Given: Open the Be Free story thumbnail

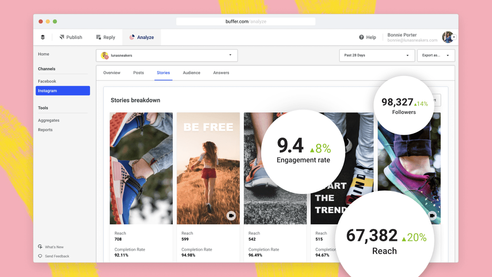Looking at the screenshot, I should click(208, 168).
